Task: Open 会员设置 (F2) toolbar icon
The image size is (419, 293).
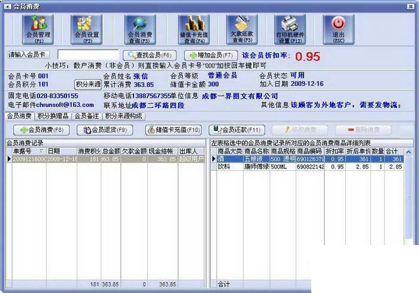Action: 87,29
